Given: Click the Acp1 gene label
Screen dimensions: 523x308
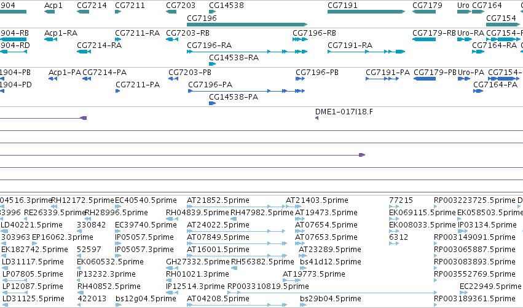Looking at the screenshot, I should coord(53,6).
